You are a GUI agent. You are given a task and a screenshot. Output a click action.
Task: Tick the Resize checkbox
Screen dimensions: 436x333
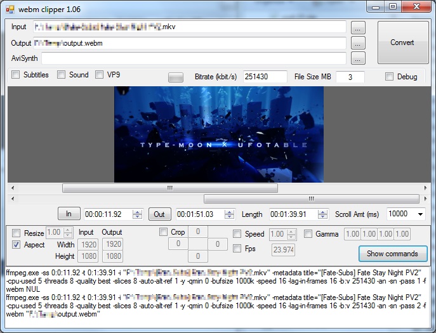point(16,233)
